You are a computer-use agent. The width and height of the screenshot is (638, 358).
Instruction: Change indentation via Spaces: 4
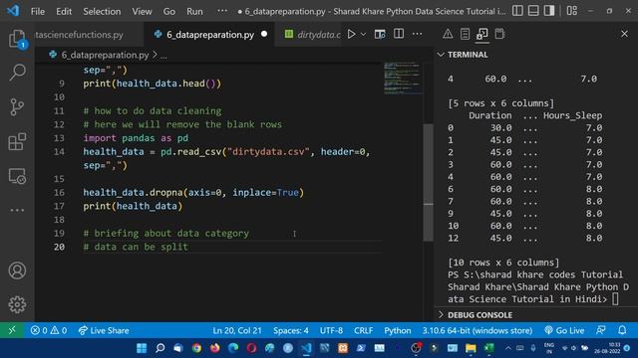pyautogui.click(x=291, y=330)
